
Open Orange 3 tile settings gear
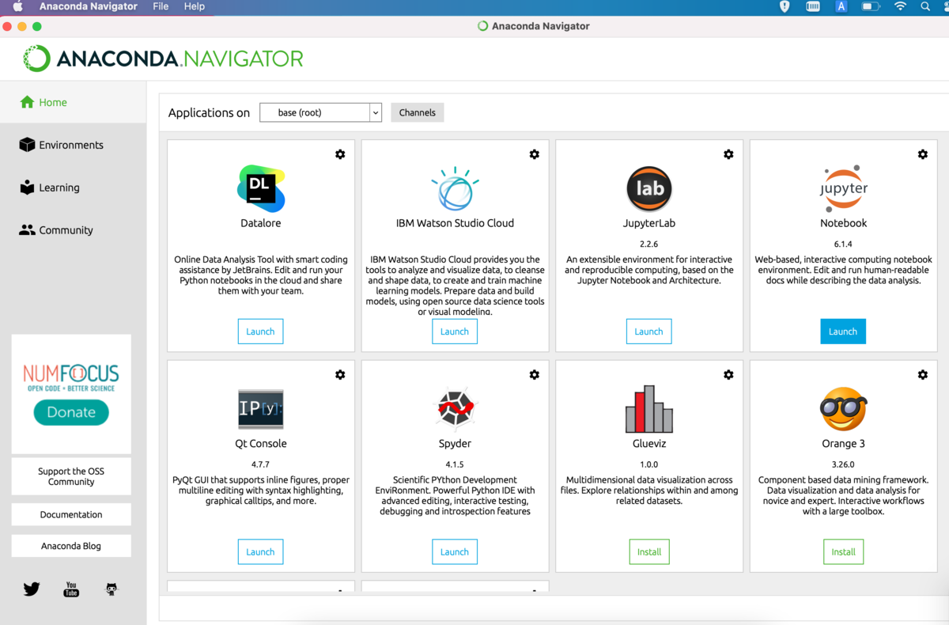923,374
